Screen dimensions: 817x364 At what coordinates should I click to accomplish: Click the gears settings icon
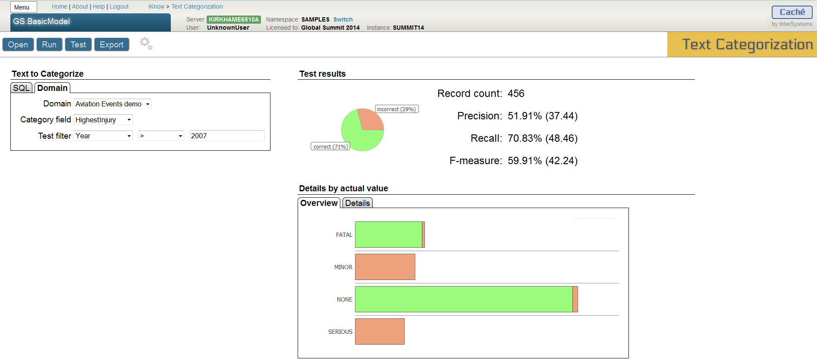pos(146,44)
